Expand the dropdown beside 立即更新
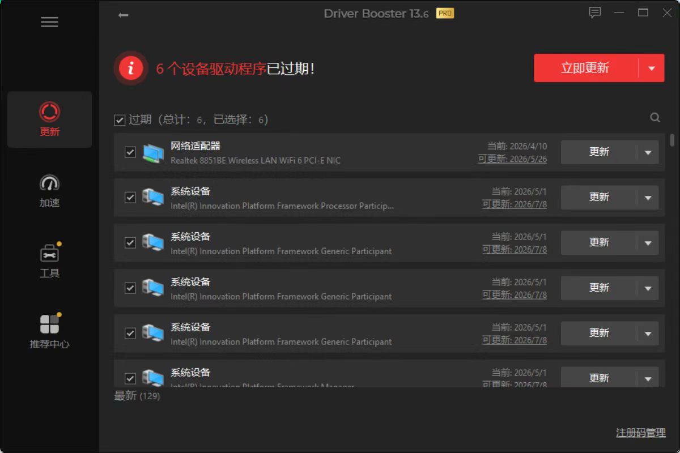The image size is (680, 453). click(x=652, y=69)
